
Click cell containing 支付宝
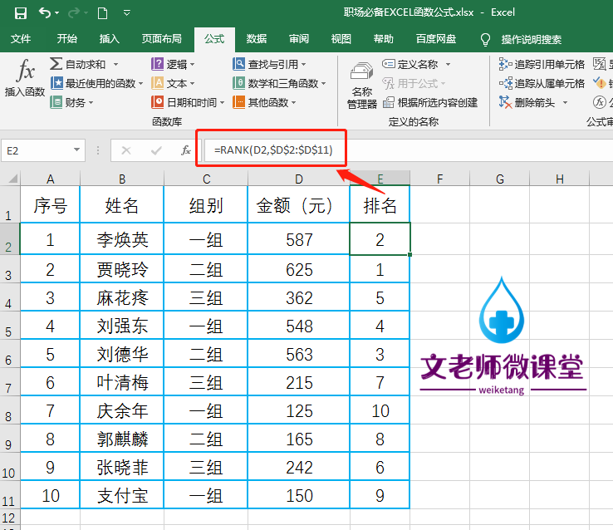click(122, 495)
